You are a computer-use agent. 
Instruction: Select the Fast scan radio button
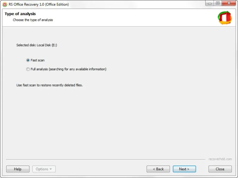pyautogui.click(x=28, y=60)
